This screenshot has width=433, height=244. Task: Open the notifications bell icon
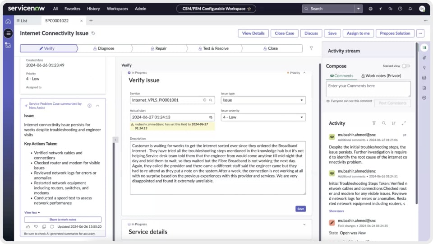click(410, 9)
